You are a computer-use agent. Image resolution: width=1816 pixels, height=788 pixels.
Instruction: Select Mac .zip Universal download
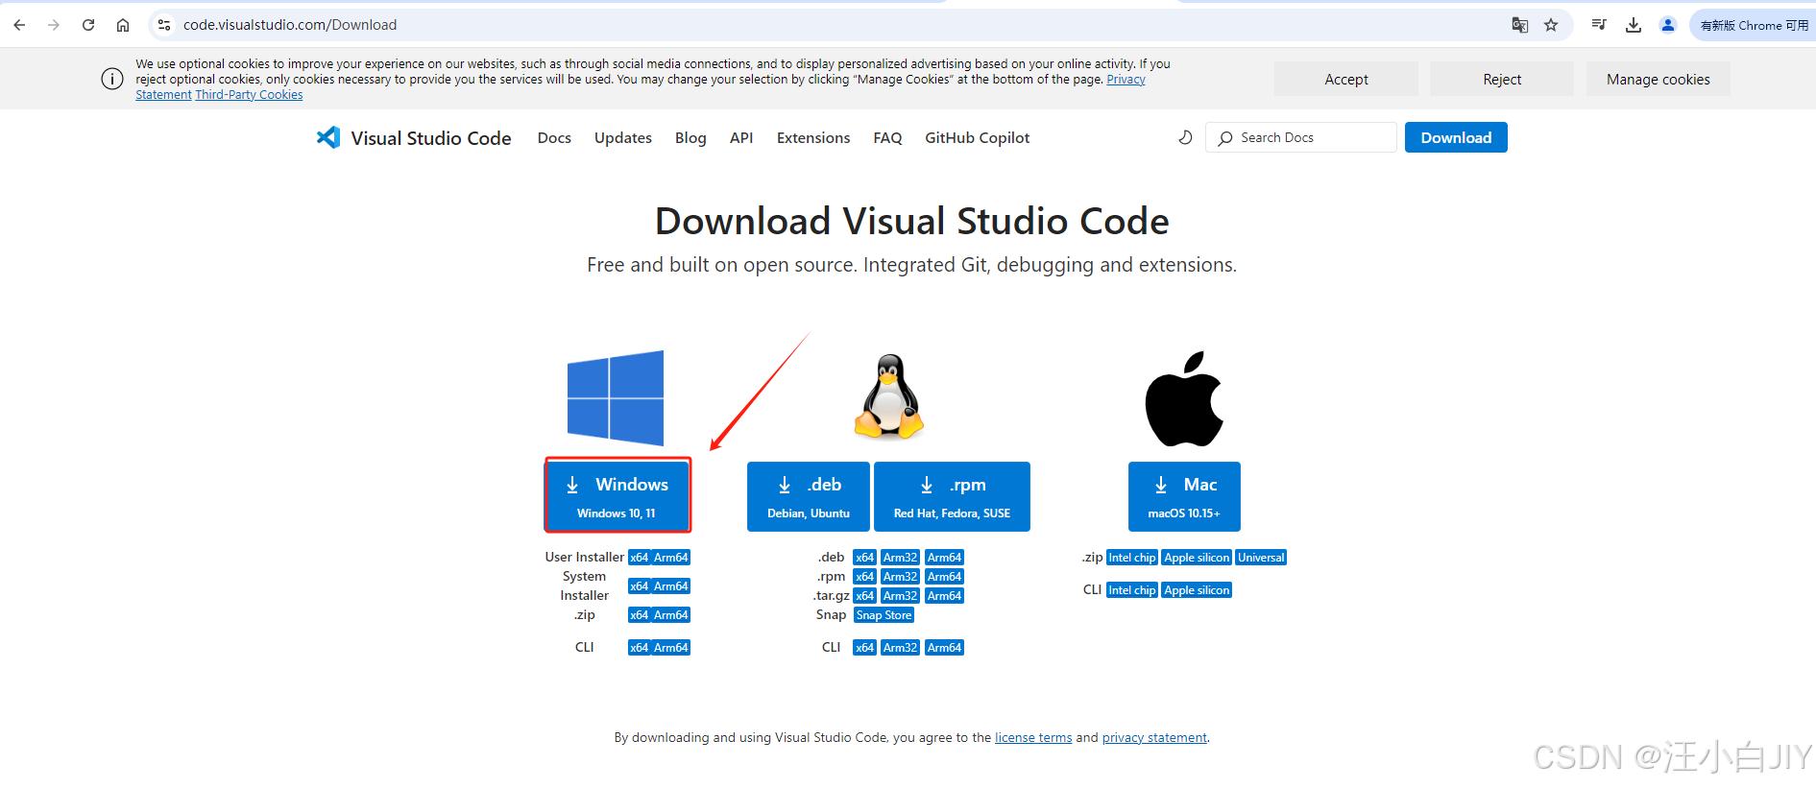pos(1261,558)
